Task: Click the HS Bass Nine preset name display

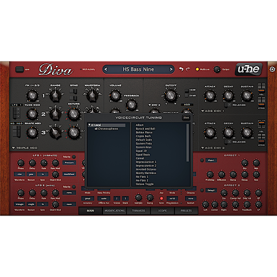Action: pyautogui.click(x=138, y=69)
